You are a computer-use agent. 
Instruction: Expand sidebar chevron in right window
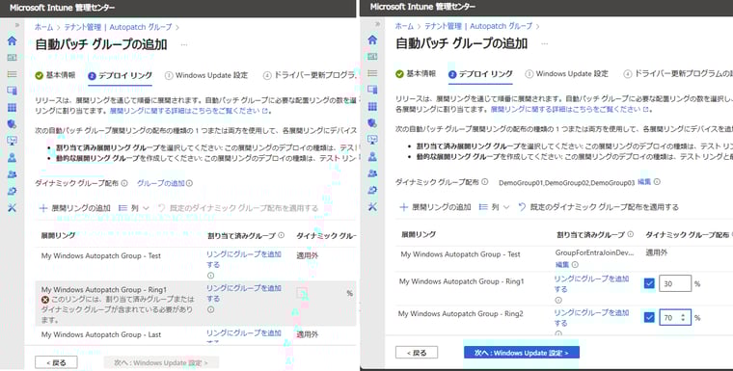pyautogui.click(x=378, y=24)
